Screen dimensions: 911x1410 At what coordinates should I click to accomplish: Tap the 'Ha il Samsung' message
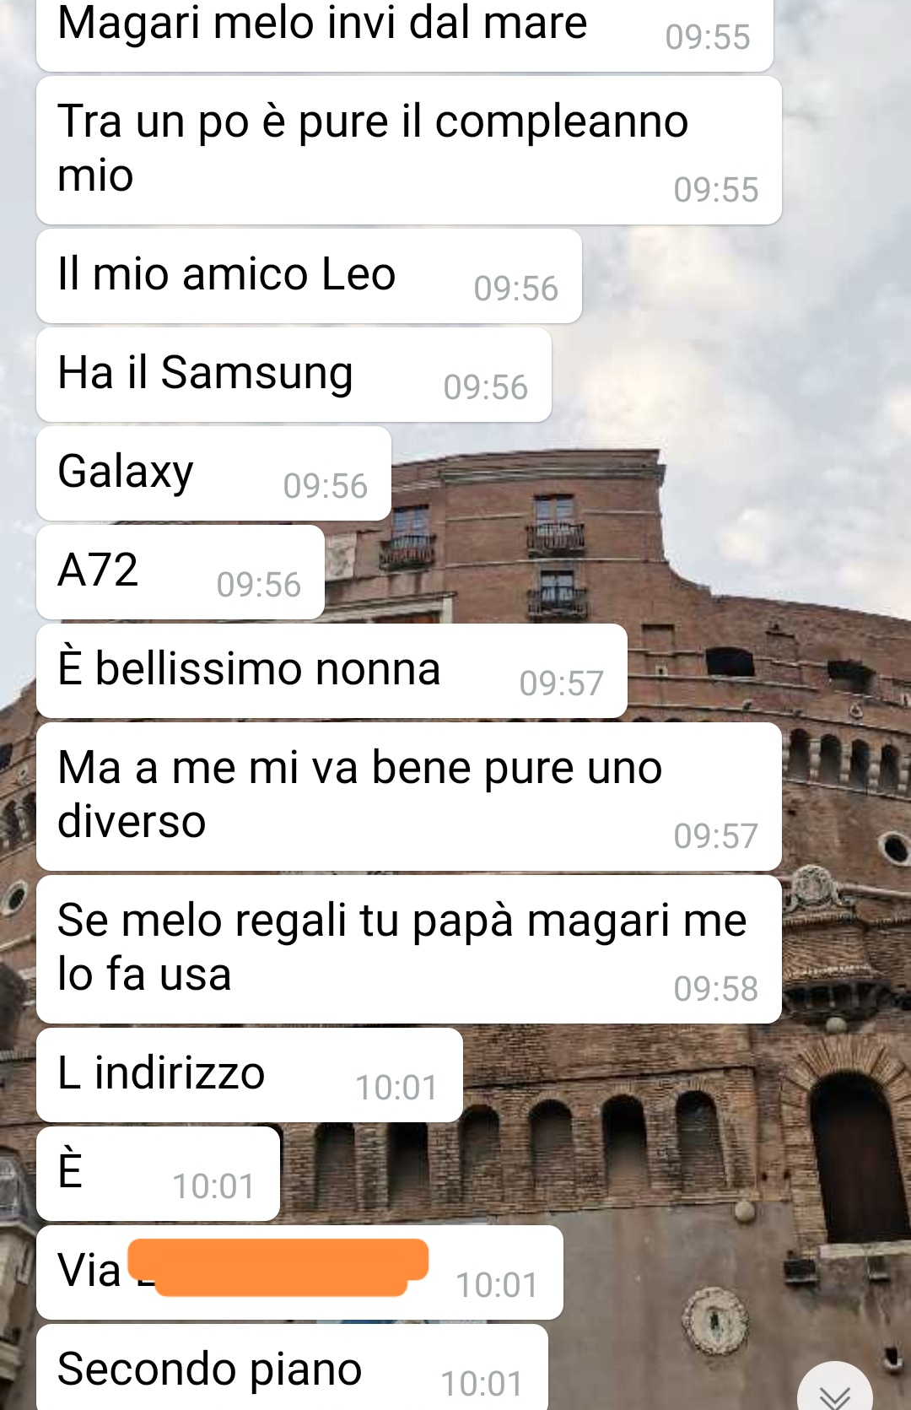coord(294,375)
